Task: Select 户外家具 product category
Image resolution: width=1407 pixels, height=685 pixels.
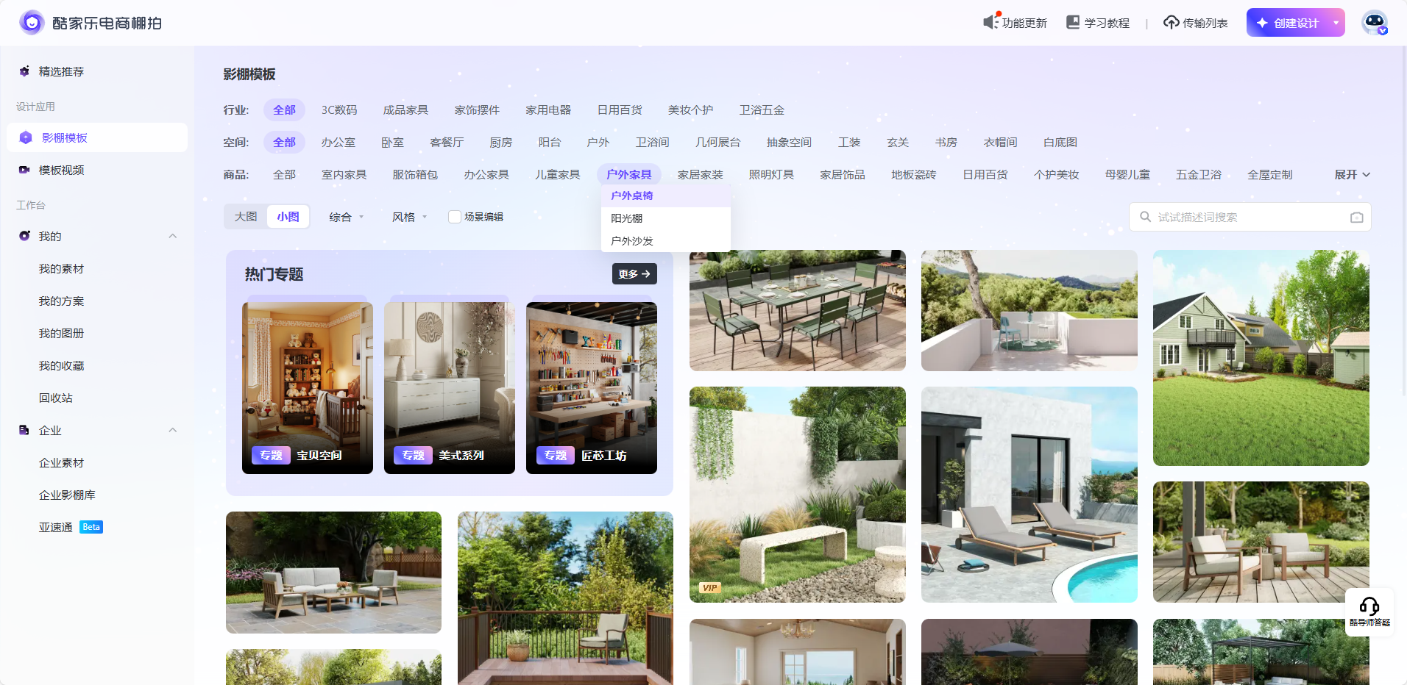Action: point(629,175)
